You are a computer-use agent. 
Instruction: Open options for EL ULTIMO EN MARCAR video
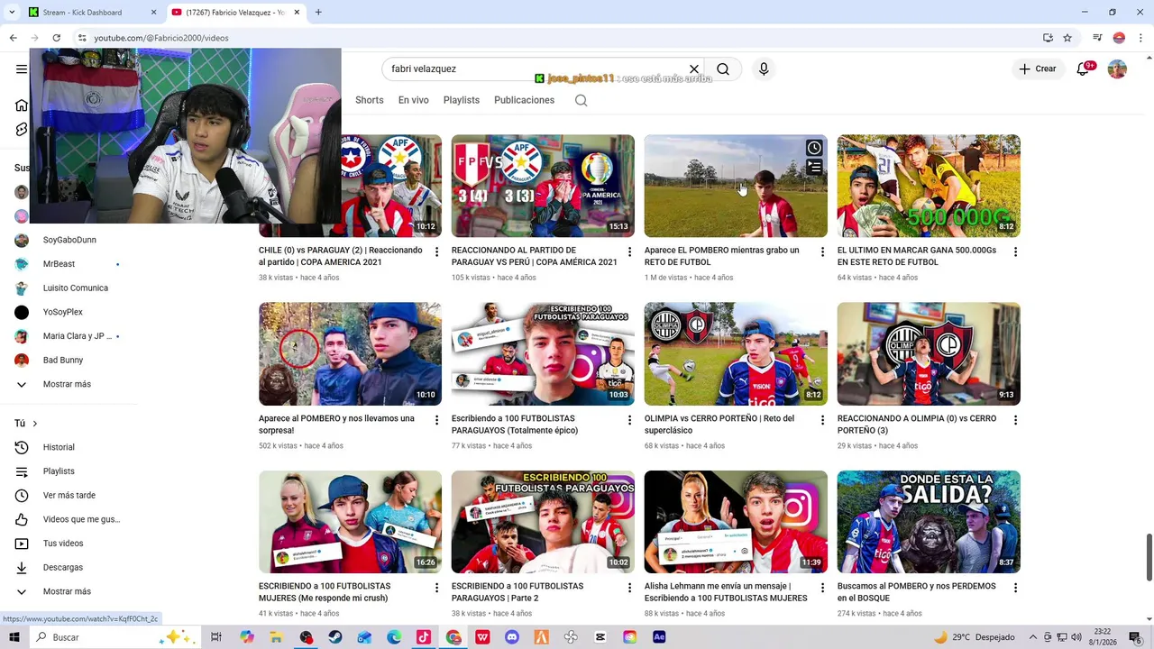click(1015, 252)
